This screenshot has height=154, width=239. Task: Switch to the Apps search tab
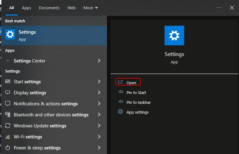click(26, 8)
